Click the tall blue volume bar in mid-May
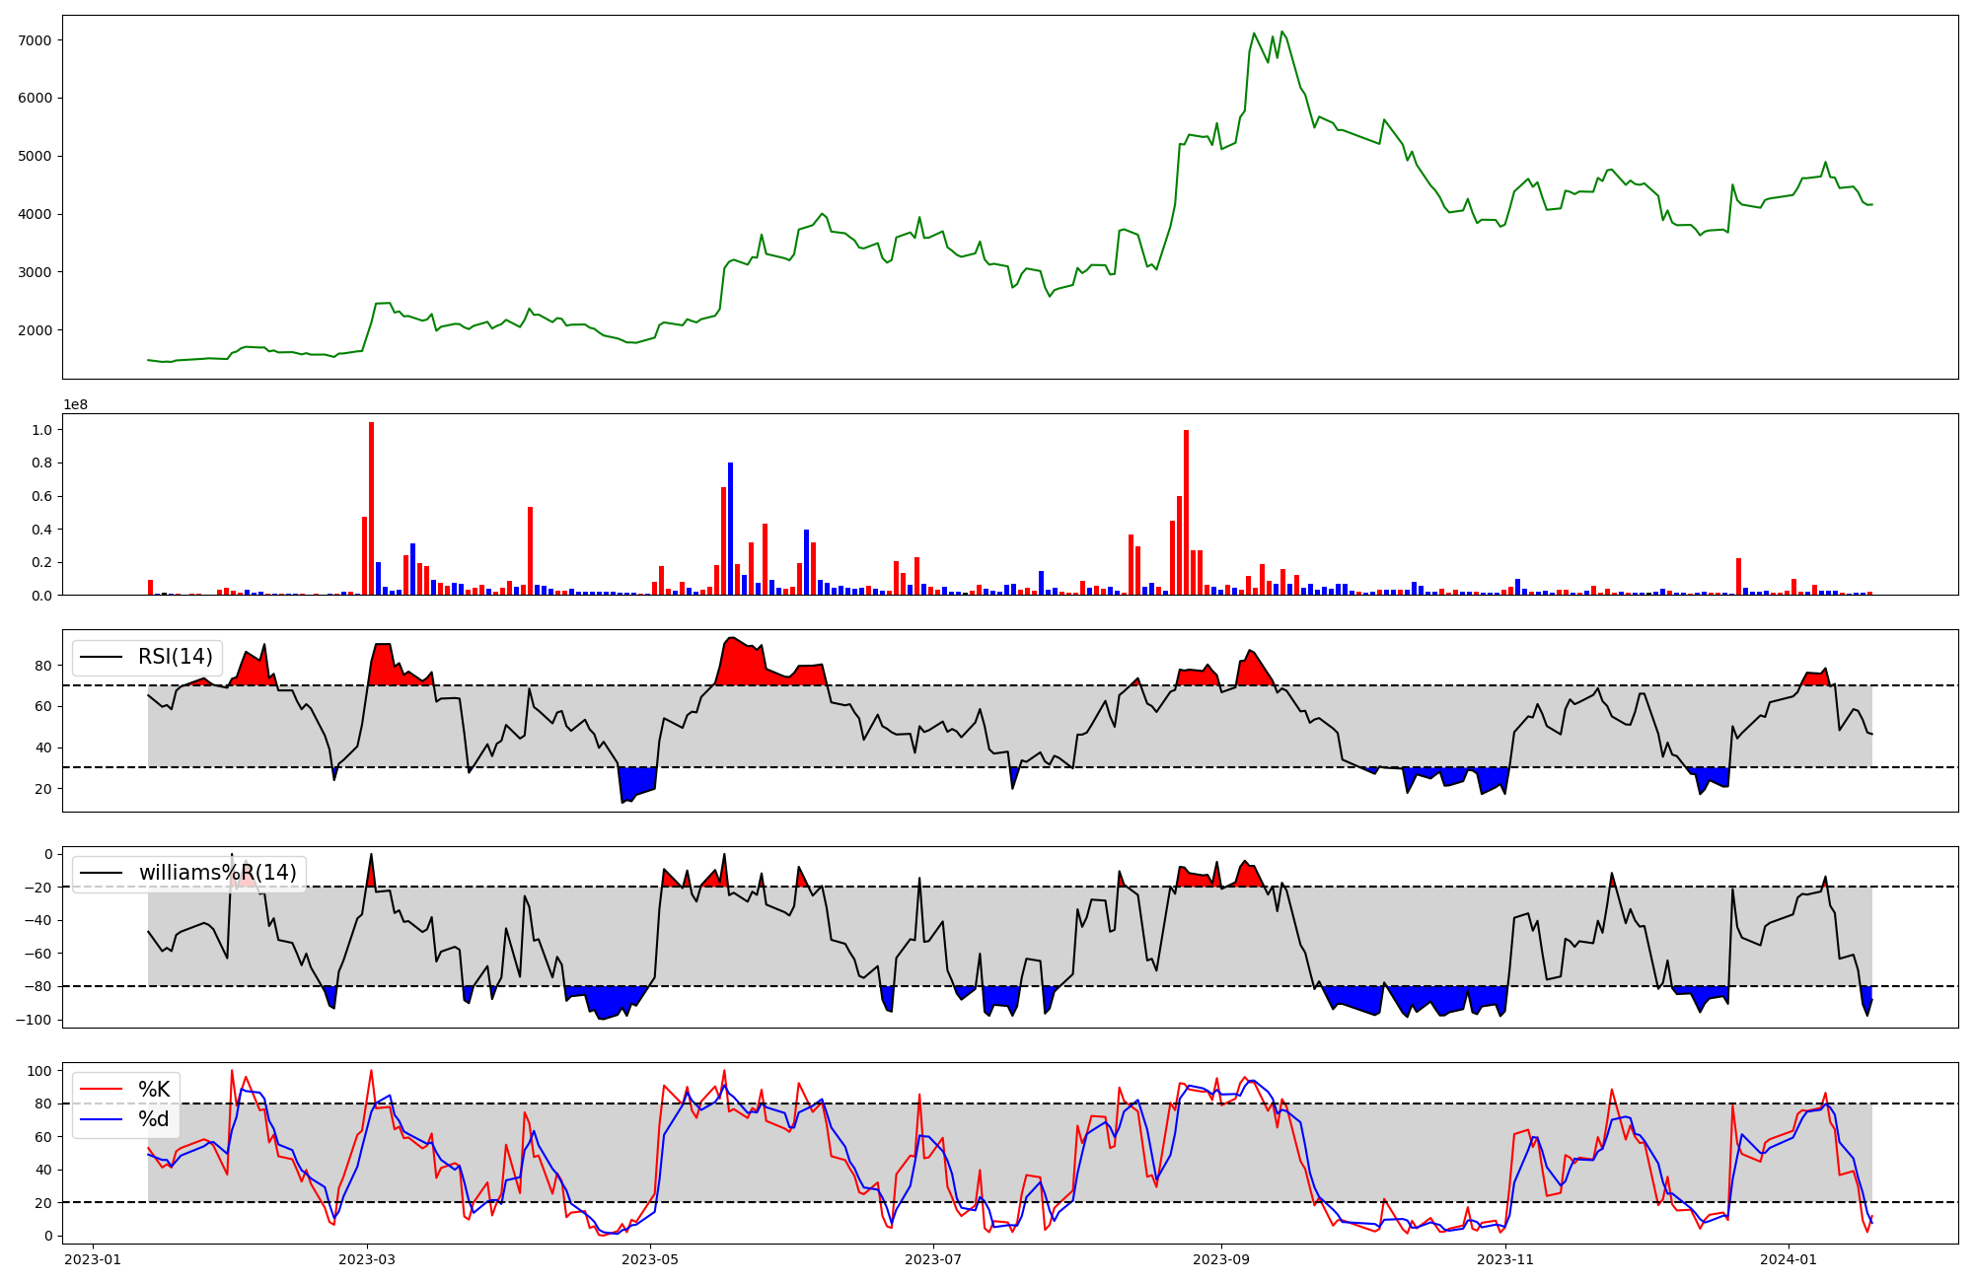1973x1282 pixels. coord(730,528)
